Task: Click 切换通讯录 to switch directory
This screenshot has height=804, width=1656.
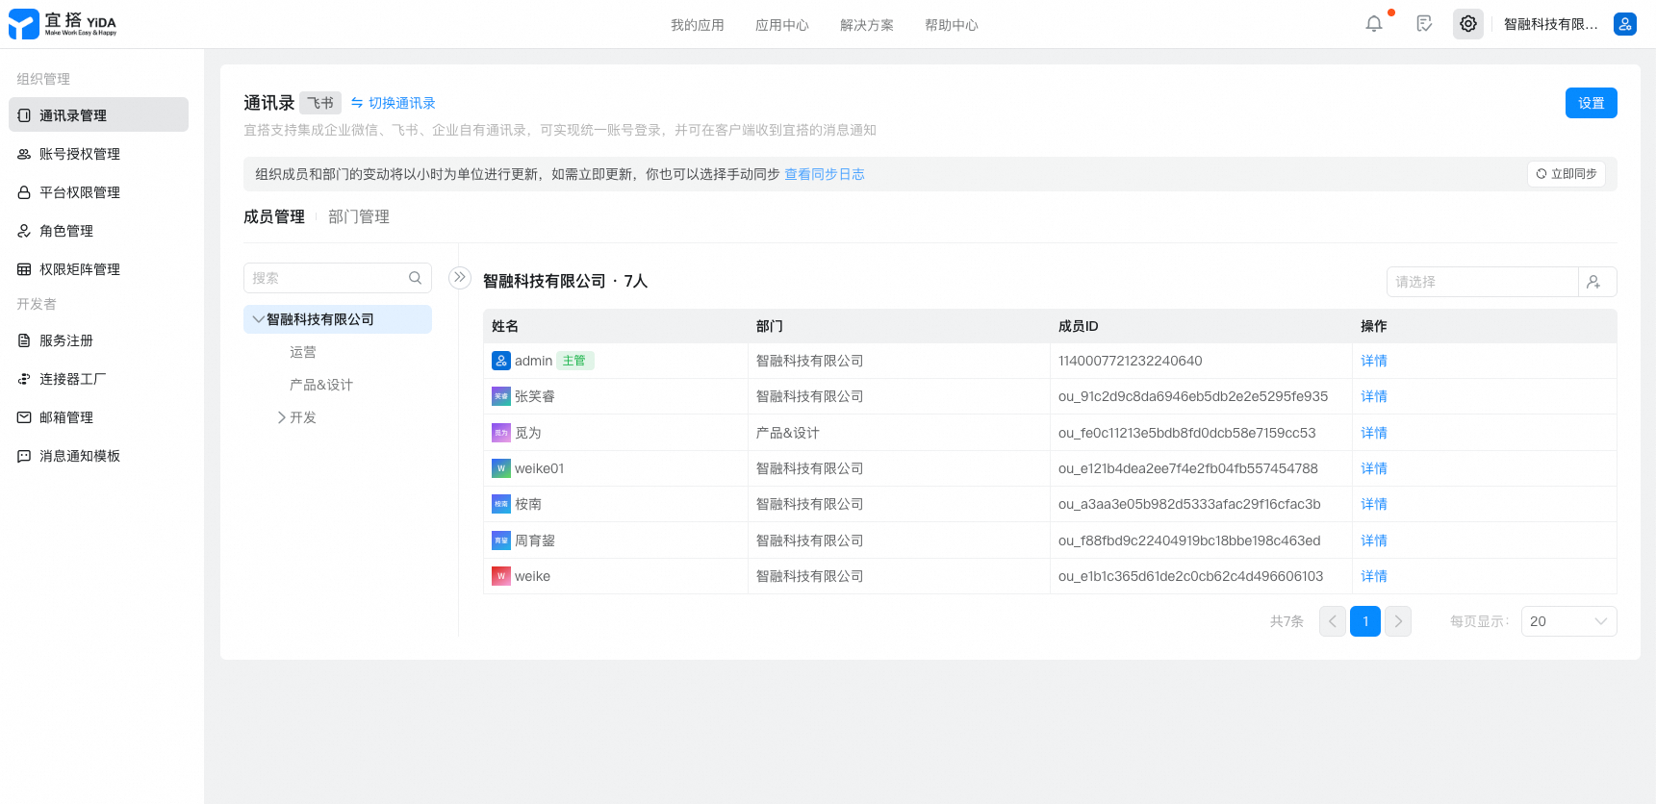Action: click(394, 103)
